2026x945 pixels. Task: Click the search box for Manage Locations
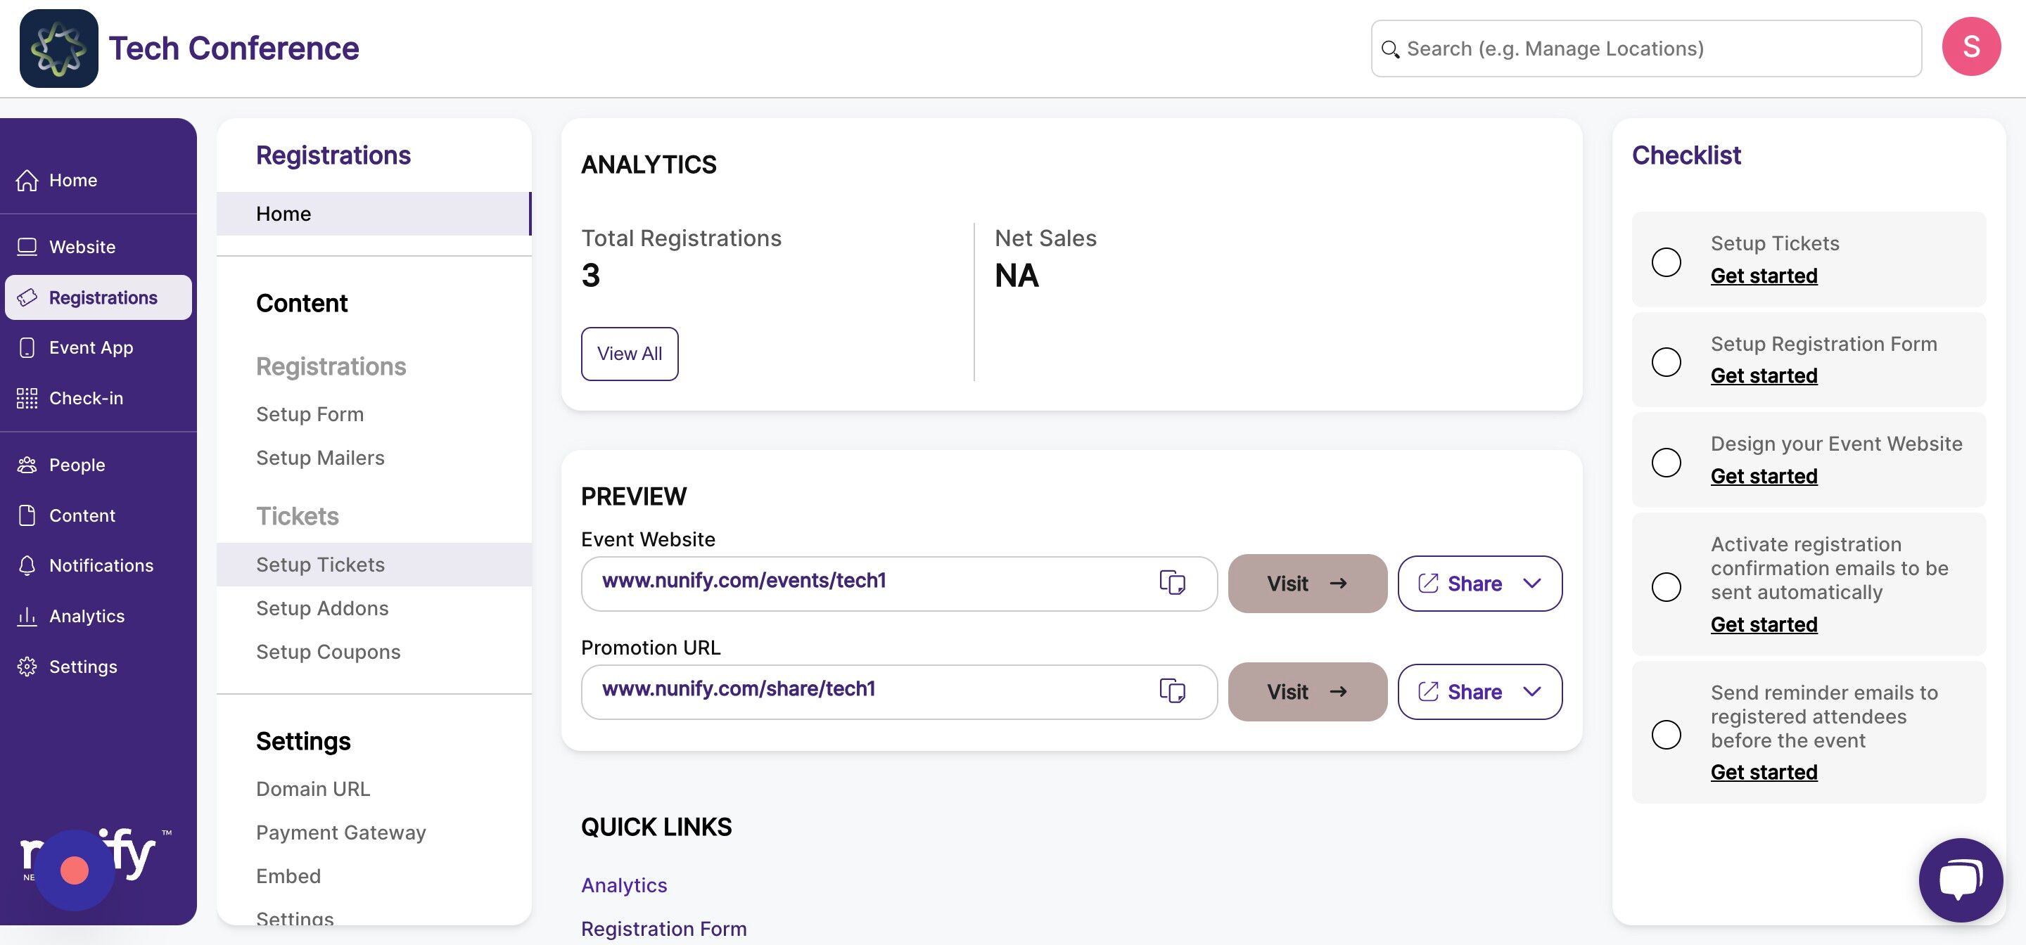pos(1645,49)
